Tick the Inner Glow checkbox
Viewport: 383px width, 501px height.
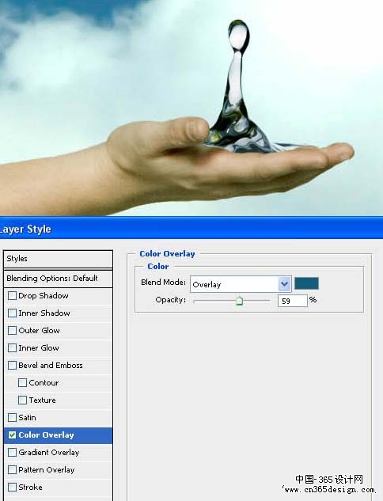tap(12, 347)
